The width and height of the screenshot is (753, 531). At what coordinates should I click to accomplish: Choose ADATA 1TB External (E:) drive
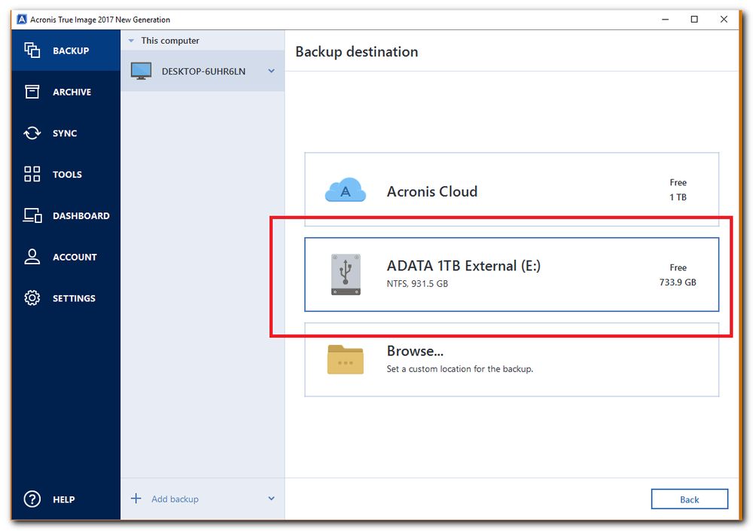(x=511, y=274)
